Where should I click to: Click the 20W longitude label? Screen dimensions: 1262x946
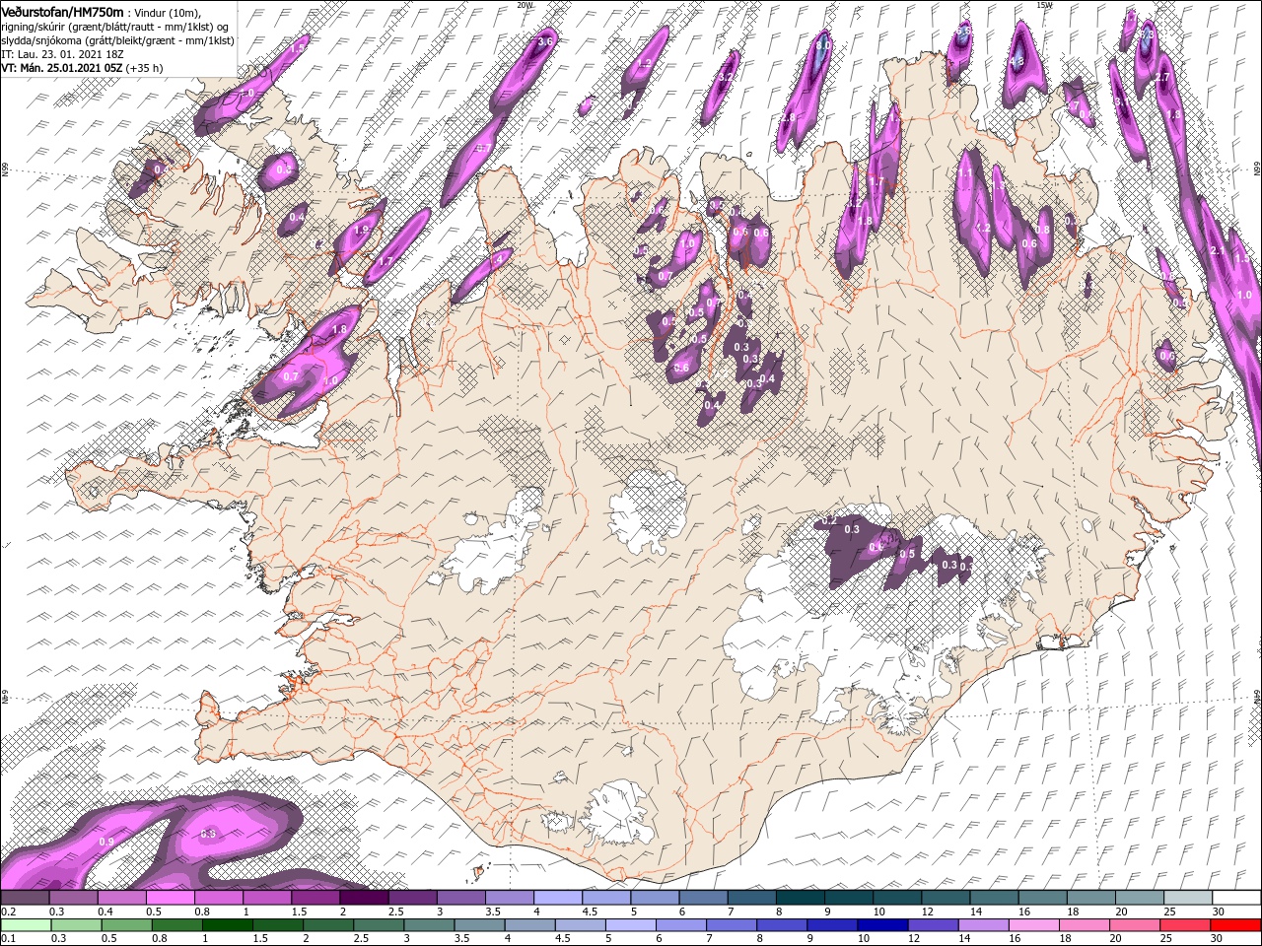(x=525, y=5)
